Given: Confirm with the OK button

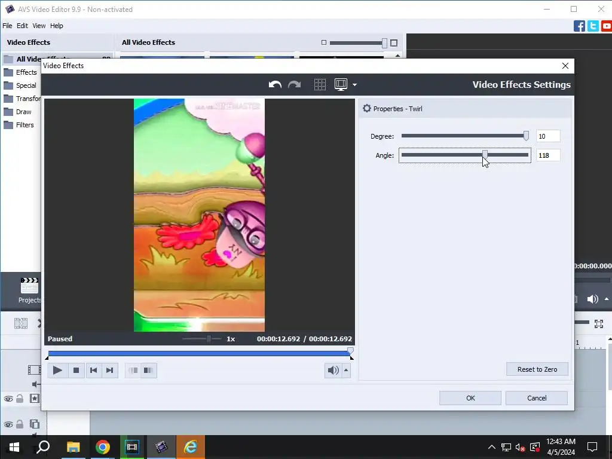Looking at the screenshot, I should (x=470, y=398).
